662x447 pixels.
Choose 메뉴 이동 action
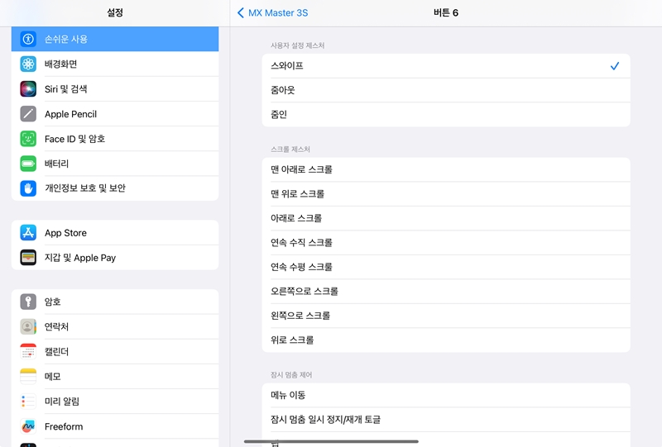click(446, 395)
